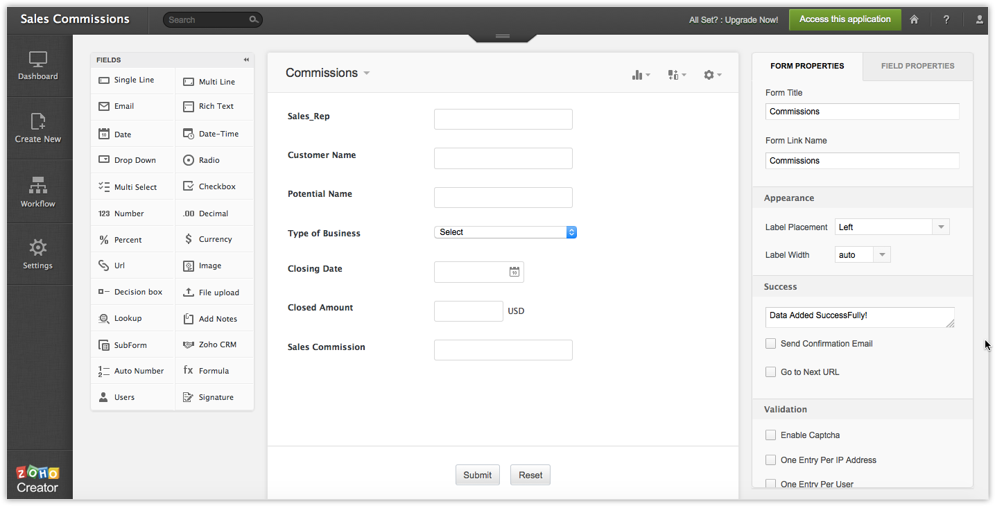
Task: Follow the Upgrade Now link
Action: coord(752,20)
